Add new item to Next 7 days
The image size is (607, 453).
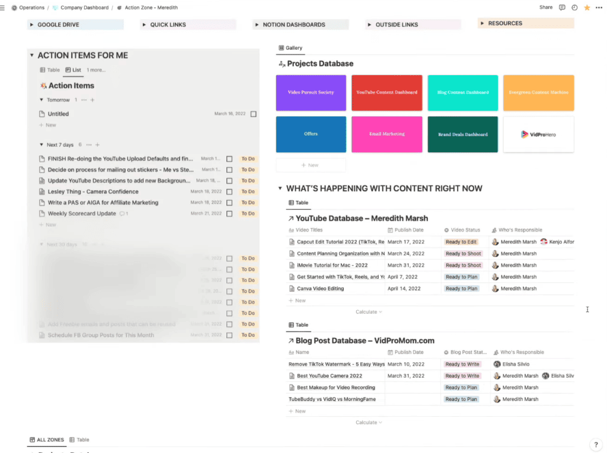click(98, 144)
